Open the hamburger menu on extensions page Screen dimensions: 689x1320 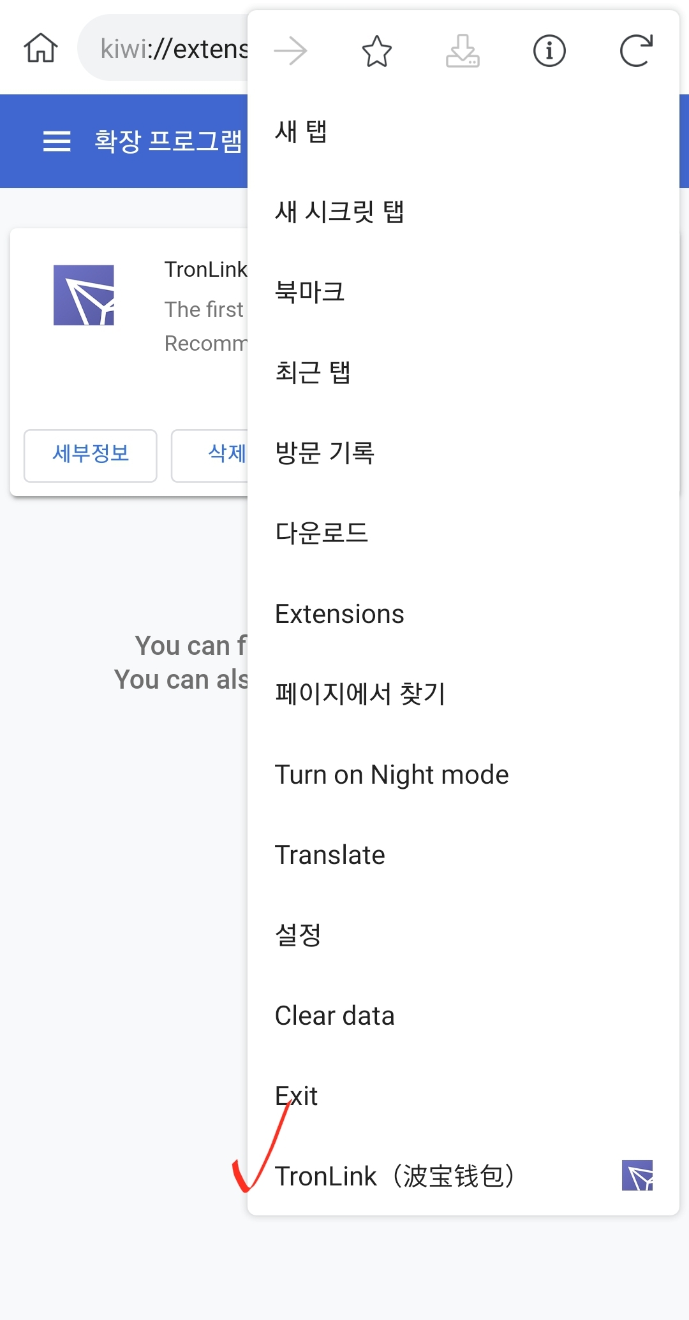pos(57,141)
